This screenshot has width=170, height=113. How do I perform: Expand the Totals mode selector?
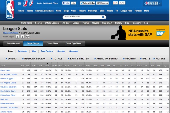pos(57,59)
